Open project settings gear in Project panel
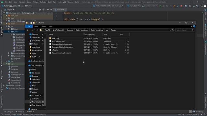This screenshot has width=207, height=116. click(x=48, y=10)
